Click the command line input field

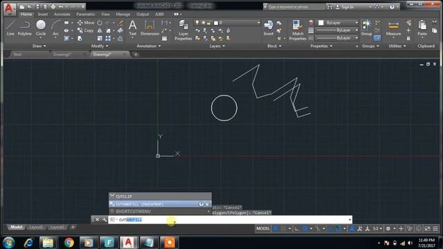[x=230, y=219]
